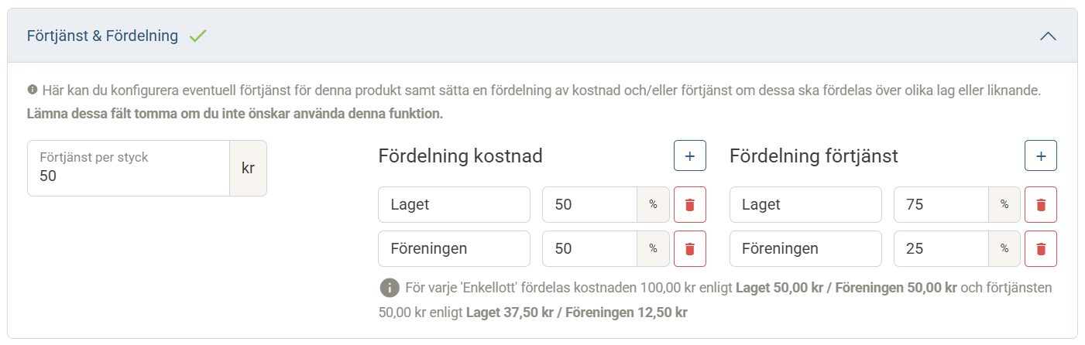Viewport: 1085px width, 345px height.
Task: Delete Föreningen row under Fördelning förtjänst
Action: [x=1041, y=249]
